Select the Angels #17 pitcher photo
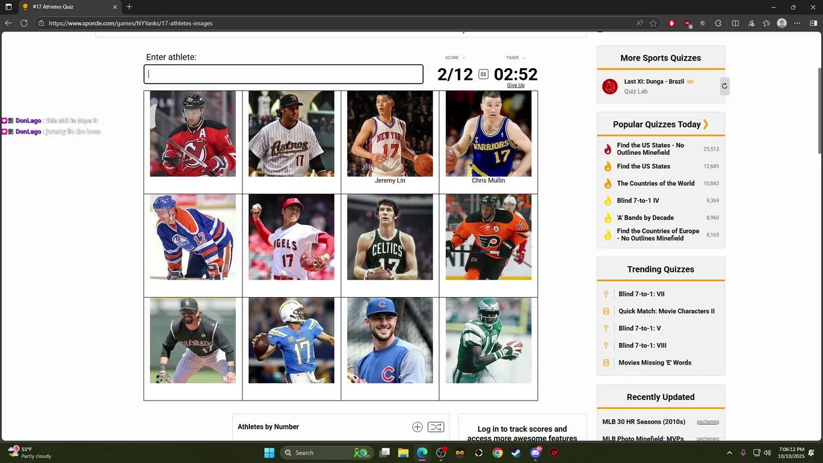 [291, 237]
